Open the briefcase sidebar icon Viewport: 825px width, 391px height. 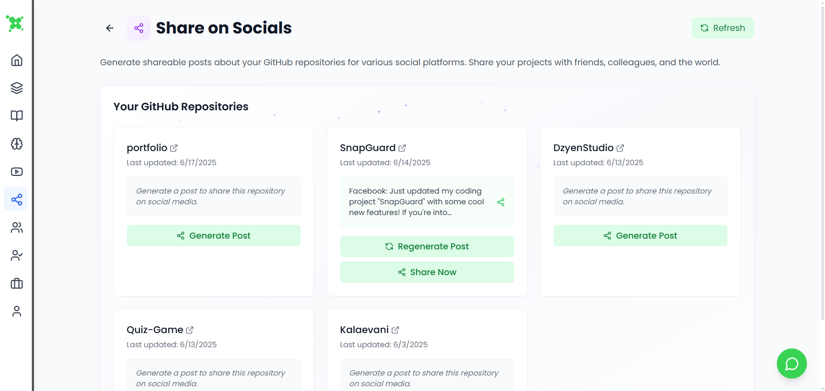(16, 283)
